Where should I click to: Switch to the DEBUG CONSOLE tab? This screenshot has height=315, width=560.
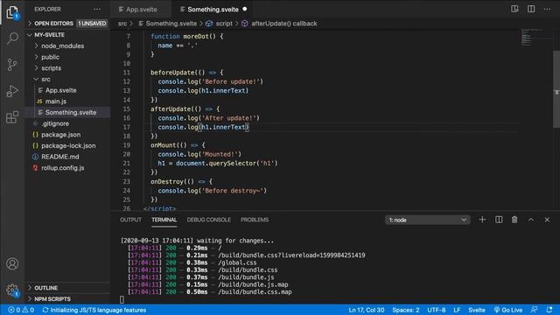point(208,220)
